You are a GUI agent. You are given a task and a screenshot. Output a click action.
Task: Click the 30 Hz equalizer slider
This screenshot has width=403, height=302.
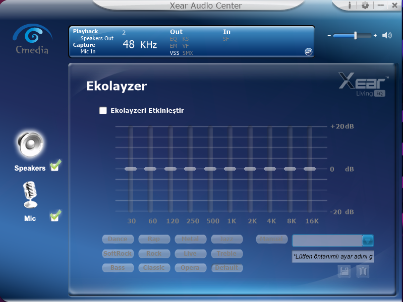[x=131, y=169]
